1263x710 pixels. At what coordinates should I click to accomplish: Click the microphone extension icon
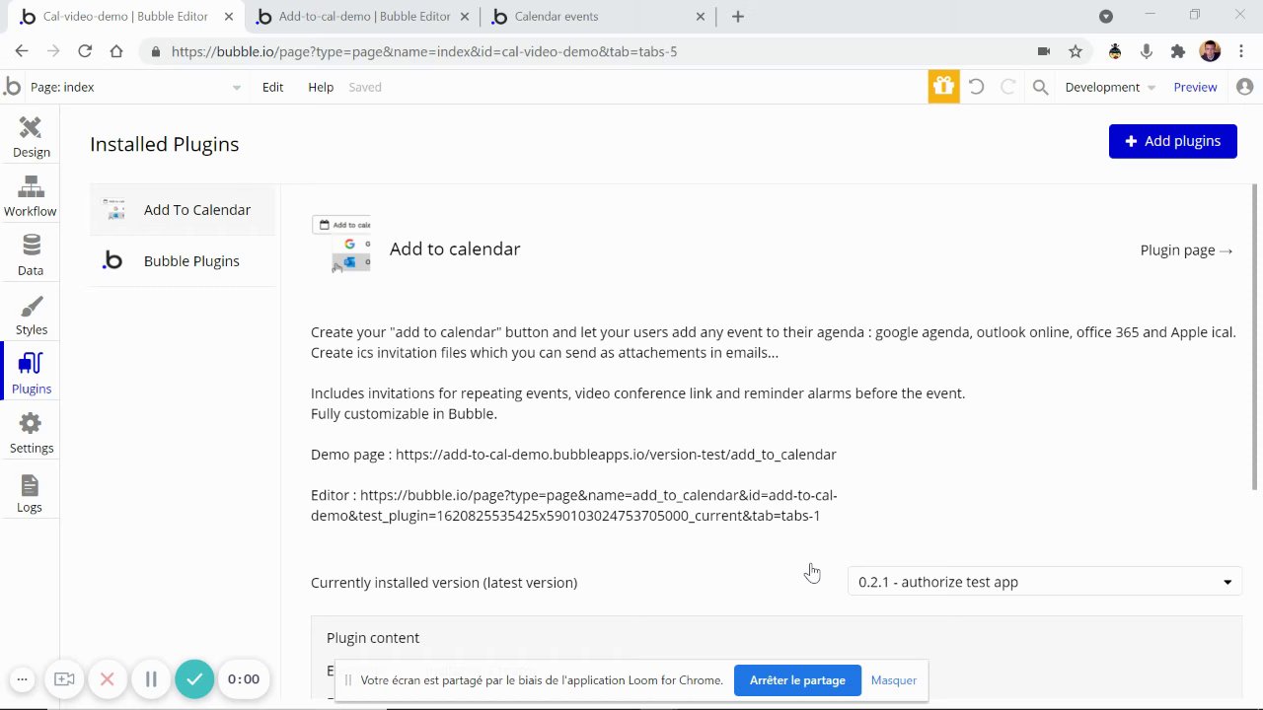(1146, 51)
